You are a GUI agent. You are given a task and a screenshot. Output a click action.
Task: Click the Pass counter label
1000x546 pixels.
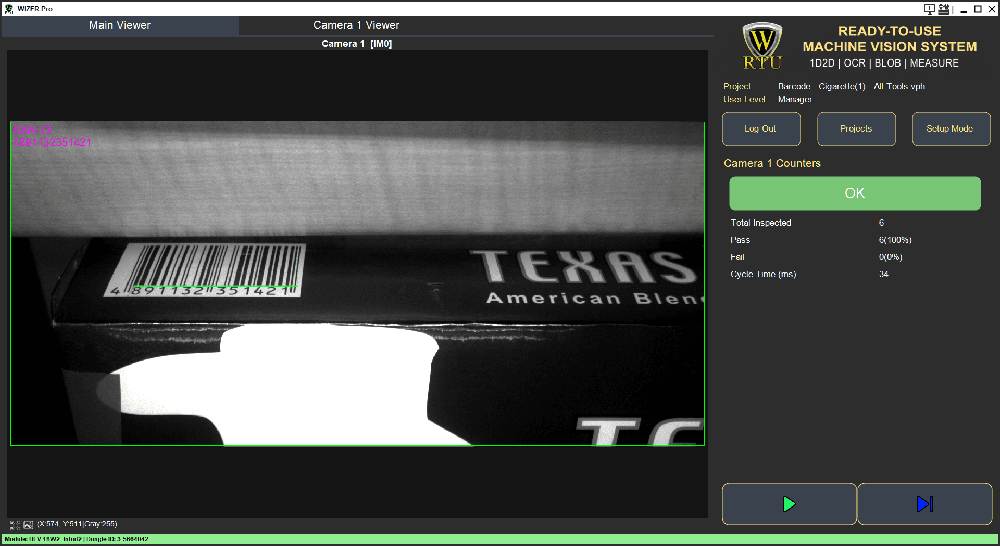[740, 240]
